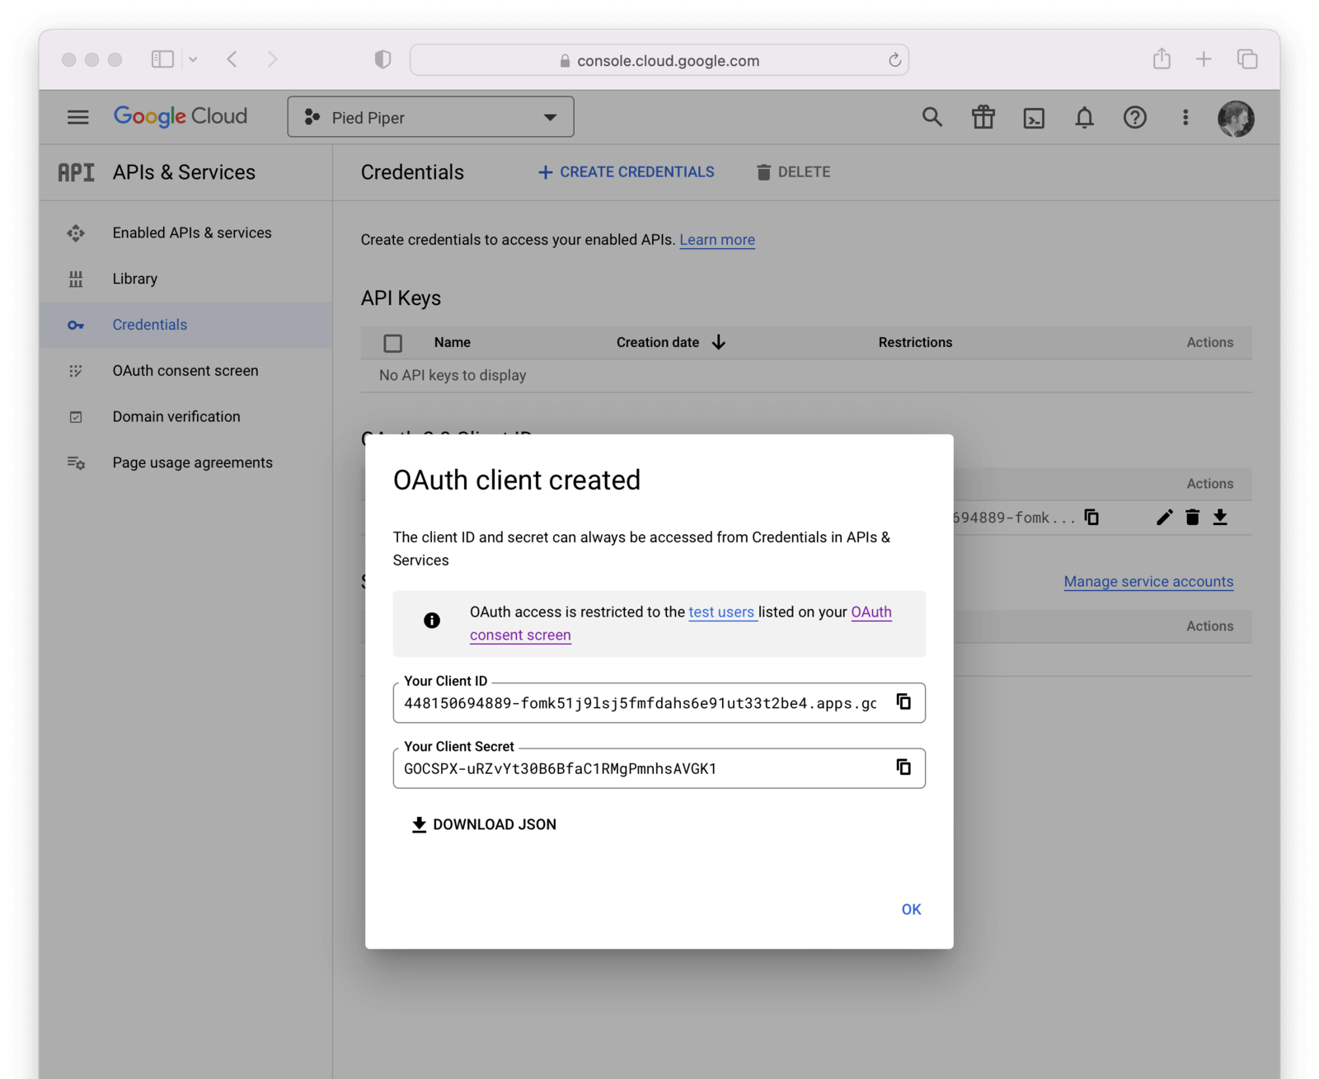Open the navigation hamburger menu icon
Screen dimensions: 1319x1079
pyautogui.click(x=77, y=116)
